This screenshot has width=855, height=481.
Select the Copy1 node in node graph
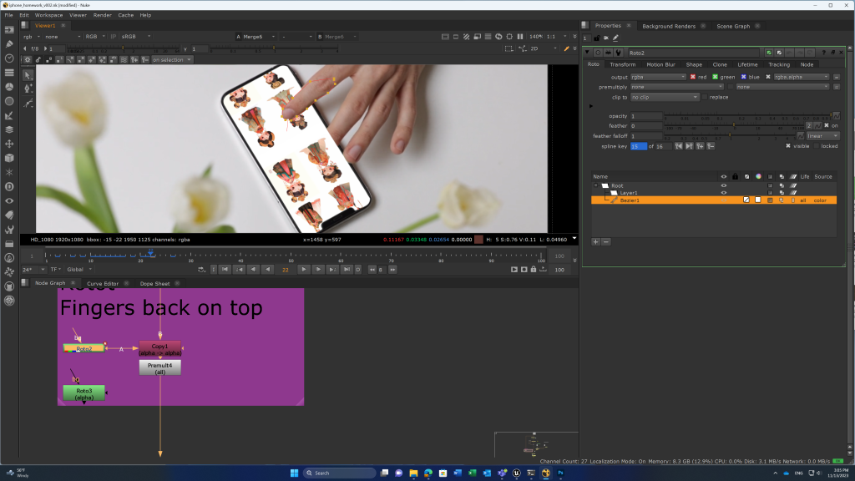(159, 349)
